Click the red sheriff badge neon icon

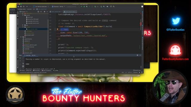coord(175,50)
